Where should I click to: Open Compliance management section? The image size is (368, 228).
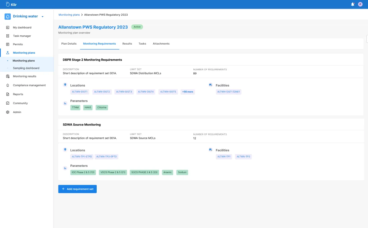tap(29, 85)
